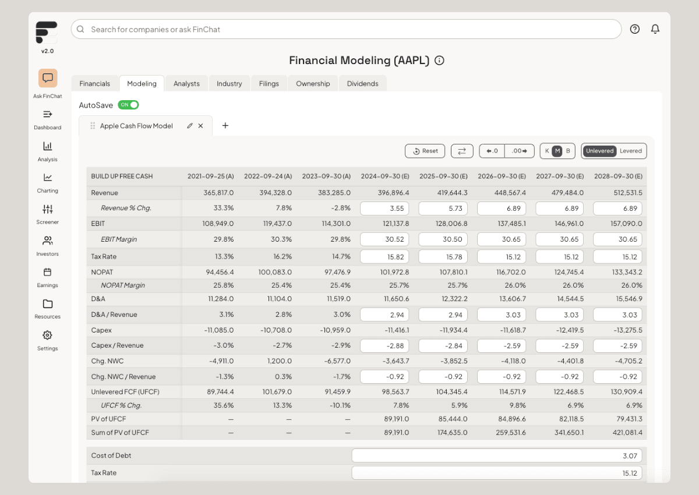Screen dimensions: 699x495
Task: Click the Sum of PV of UFCF label
Action: click(120, 433)
